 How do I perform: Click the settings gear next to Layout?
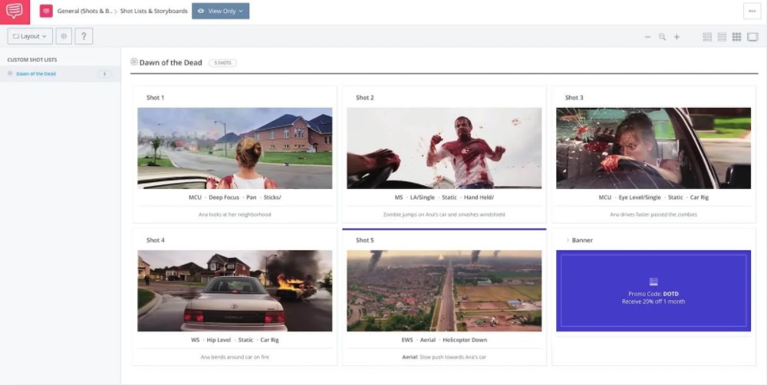pyautogui.click(x=64, y=36)
